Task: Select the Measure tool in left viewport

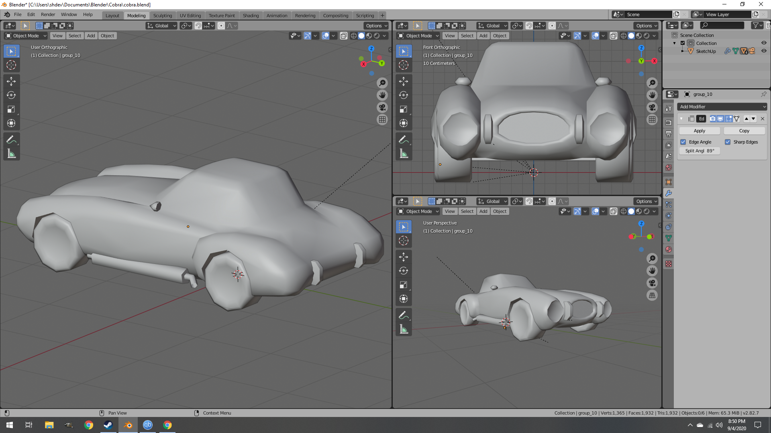Action: coord(11,154)
